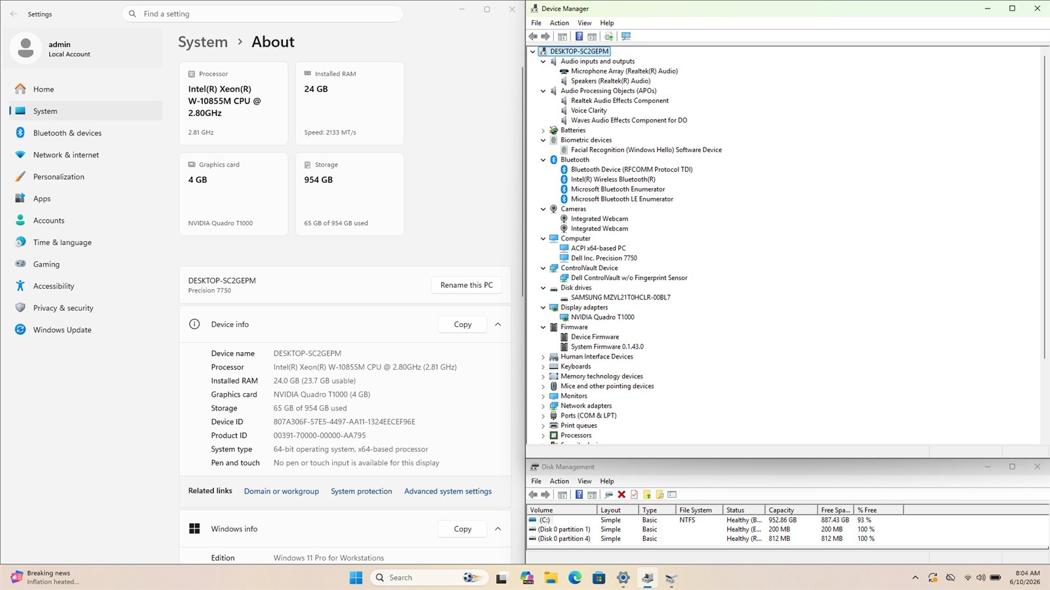The width and height of the screenshot is (1050, 590).
Task: Collapse the Bluetooth device category
Action: click(543, 160)
